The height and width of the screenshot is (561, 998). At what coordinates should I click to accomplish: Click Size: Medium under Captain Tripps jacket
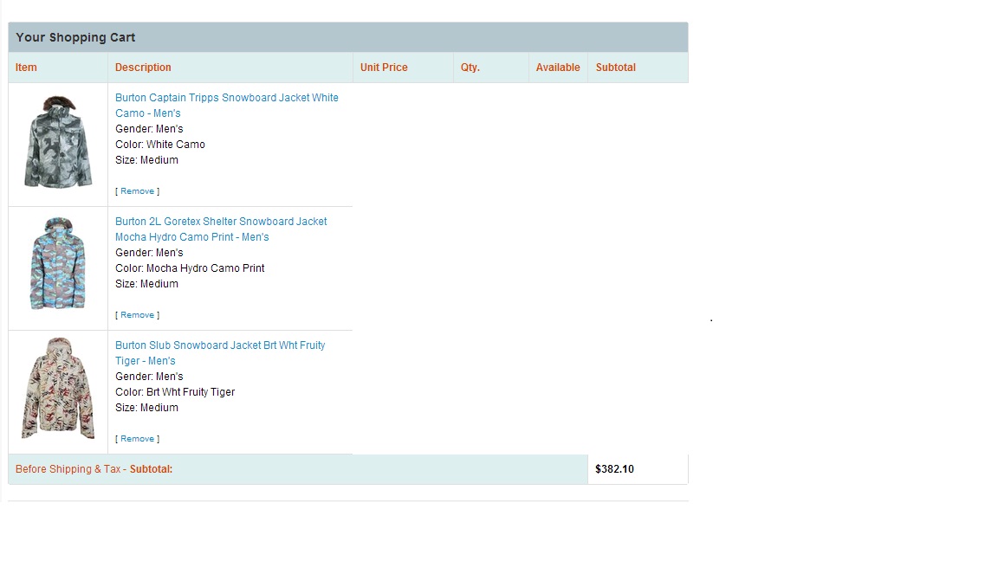pyautogui.click(x=146, y=160)
